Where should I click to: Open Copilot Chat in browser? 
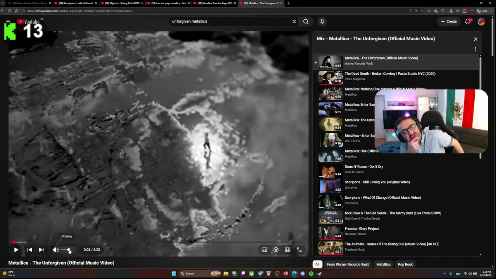[482, 11]
